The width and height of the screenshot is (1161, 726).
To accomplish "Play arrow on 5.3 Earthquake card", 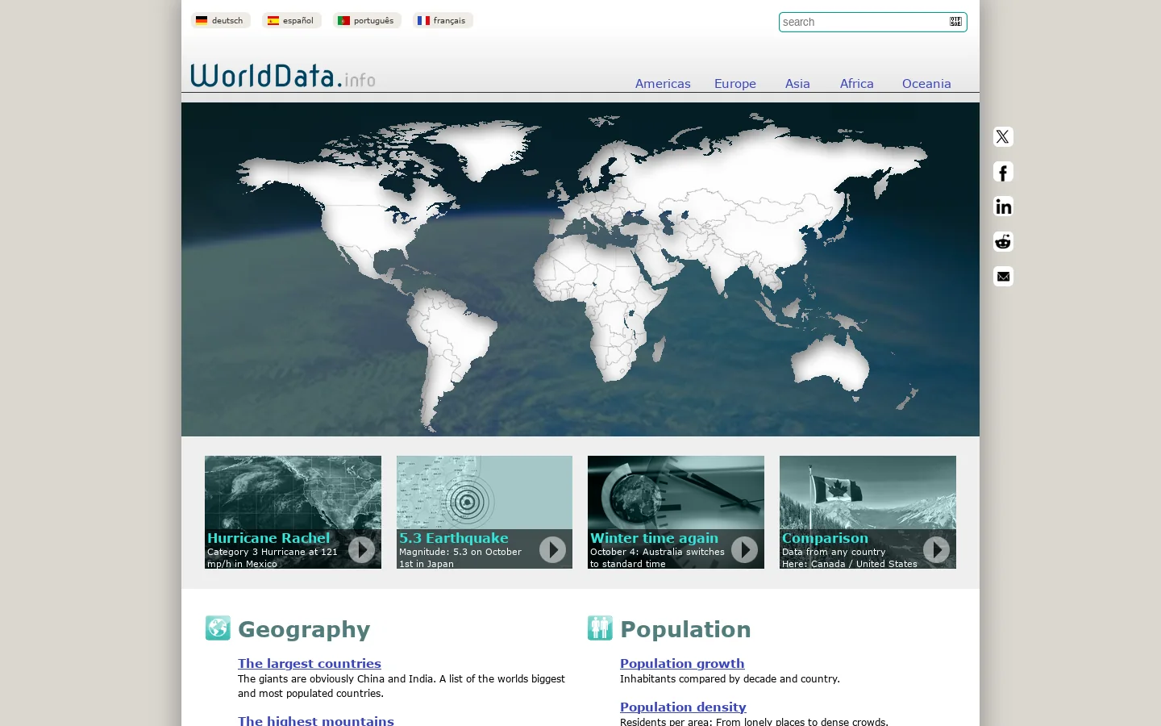I will pos(552,549).
